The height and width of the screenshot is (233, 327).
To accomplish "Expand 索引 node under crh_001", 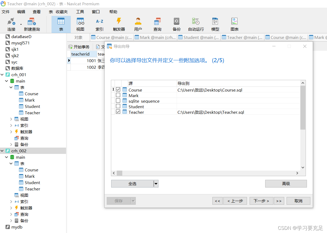I will 11,125.
